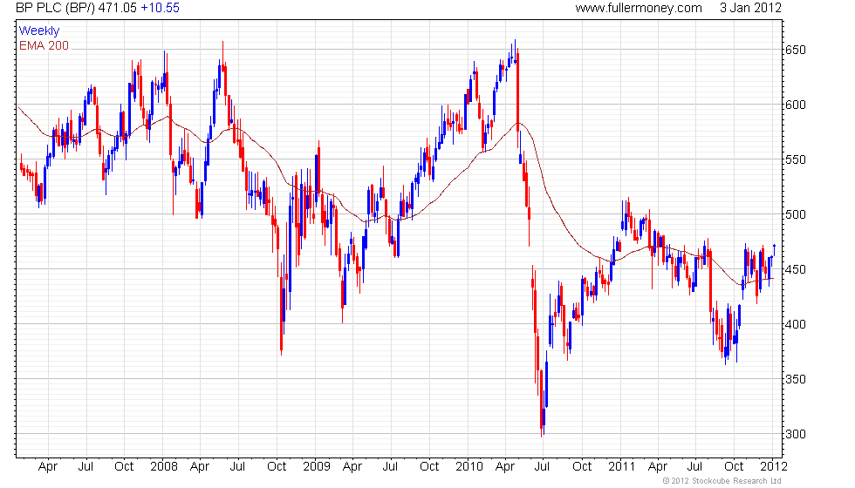Click the 600 price axis label

click(x=795, y=105)
